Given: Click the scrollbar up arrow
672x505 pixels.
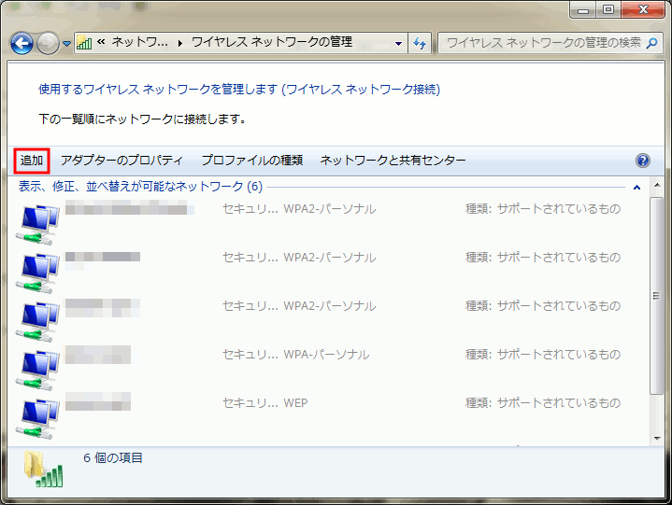Looking at the screenshot, I should (658, 186).
